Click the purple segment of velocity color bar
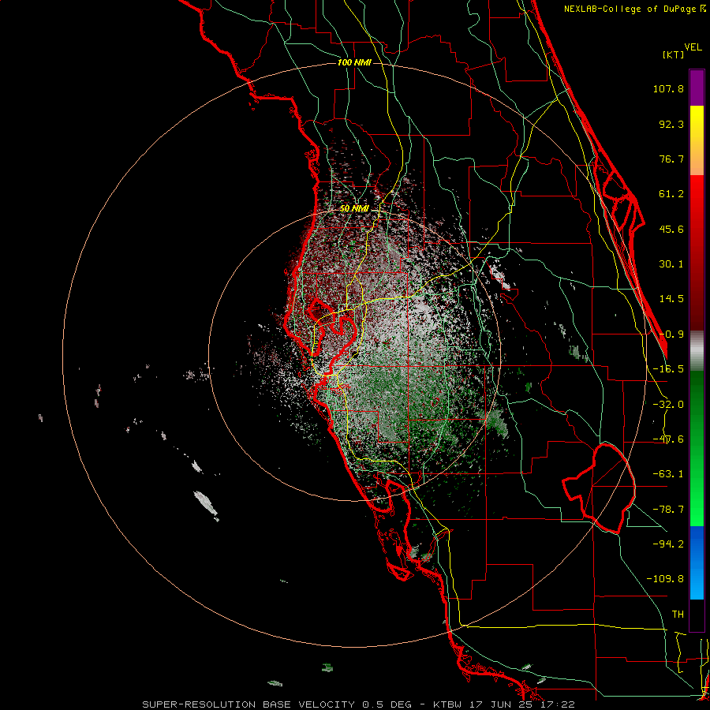The image size is (710, 710). click(697, 88)
